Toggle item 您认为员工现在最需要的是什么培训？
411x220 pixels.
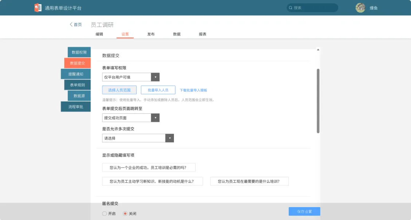(249, 181)
